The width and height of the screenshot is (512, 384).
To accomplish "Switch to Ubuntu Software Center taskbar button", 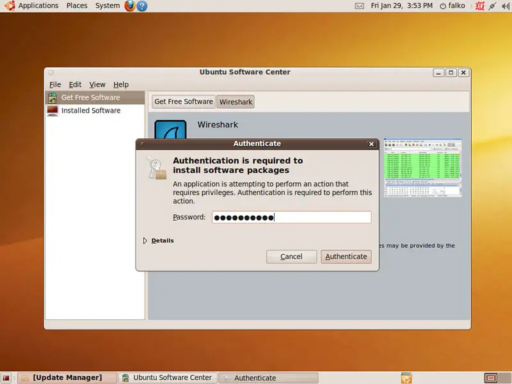I will pyautogui.click(x=168, y=378).
